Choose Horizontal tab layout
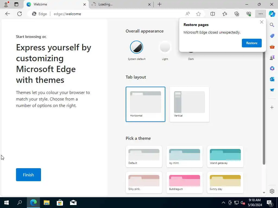The height and width of the screenshot is (208, 278). (146, 104)
